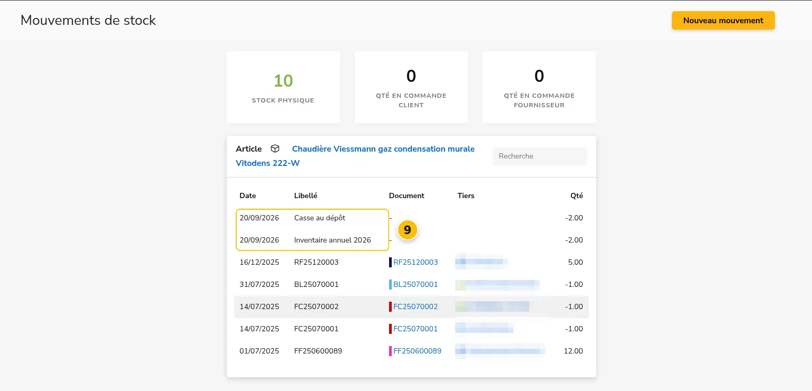
Task: Click the quantity 5.00
Action: [575, 262]
